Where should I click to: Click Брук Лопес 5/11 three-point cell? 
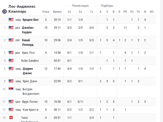click(x=80, y=101)
